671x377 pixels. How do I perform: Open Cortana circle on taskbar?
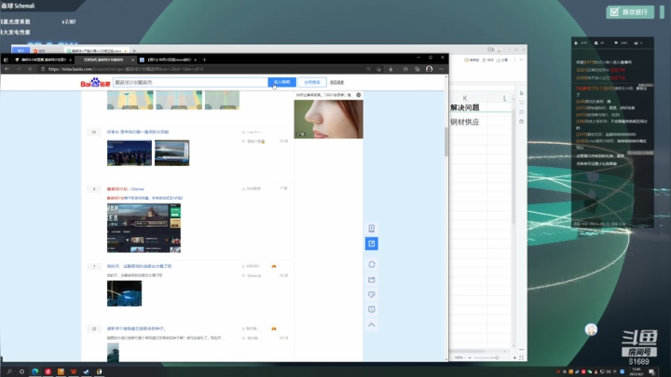click(21, 371)
